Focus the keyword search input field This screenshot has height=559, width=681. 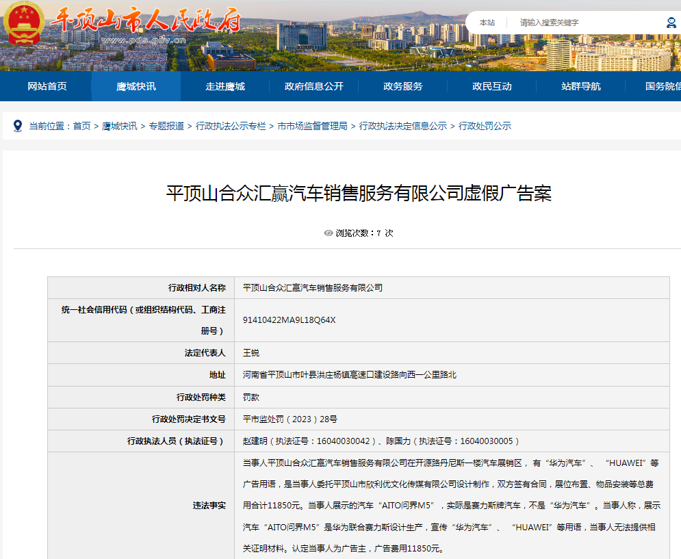click(x=588, y=23)
